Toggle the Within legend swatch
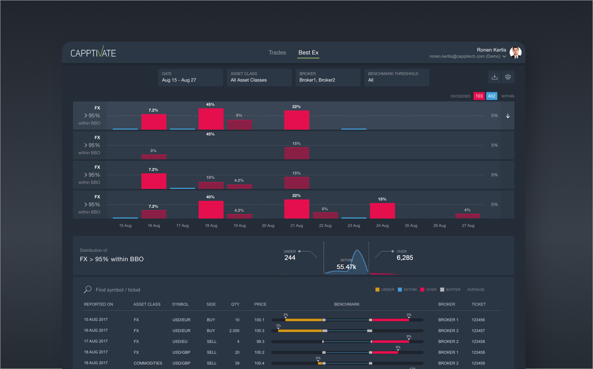This screenshot has width=593, height=369. click(x=400, y=289)
